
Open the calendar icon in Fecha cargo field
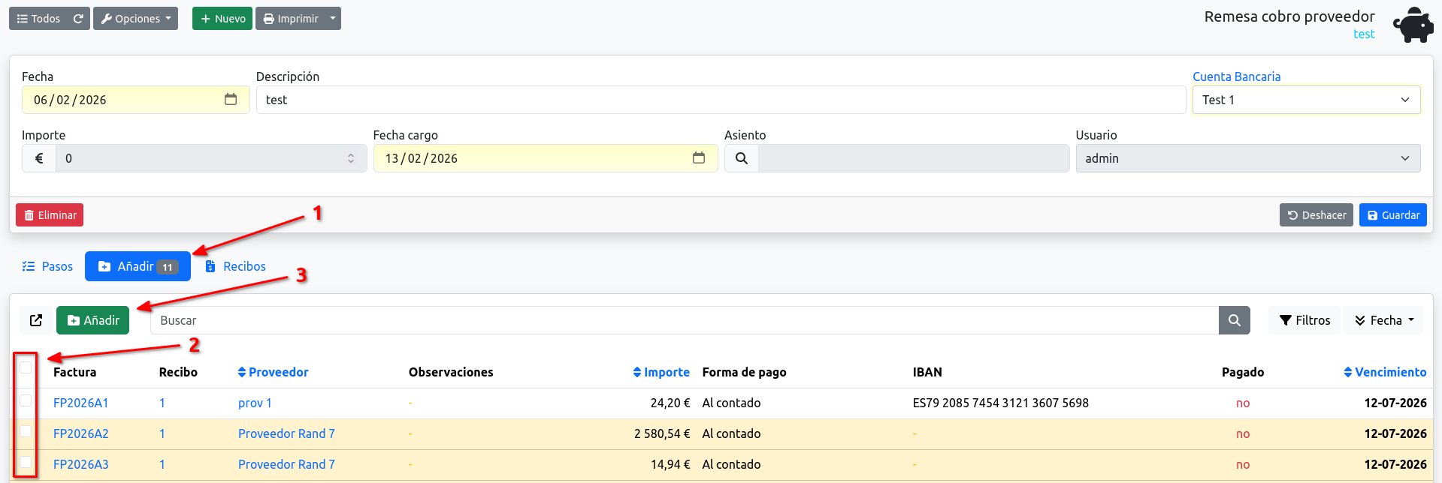coord(699,158)
